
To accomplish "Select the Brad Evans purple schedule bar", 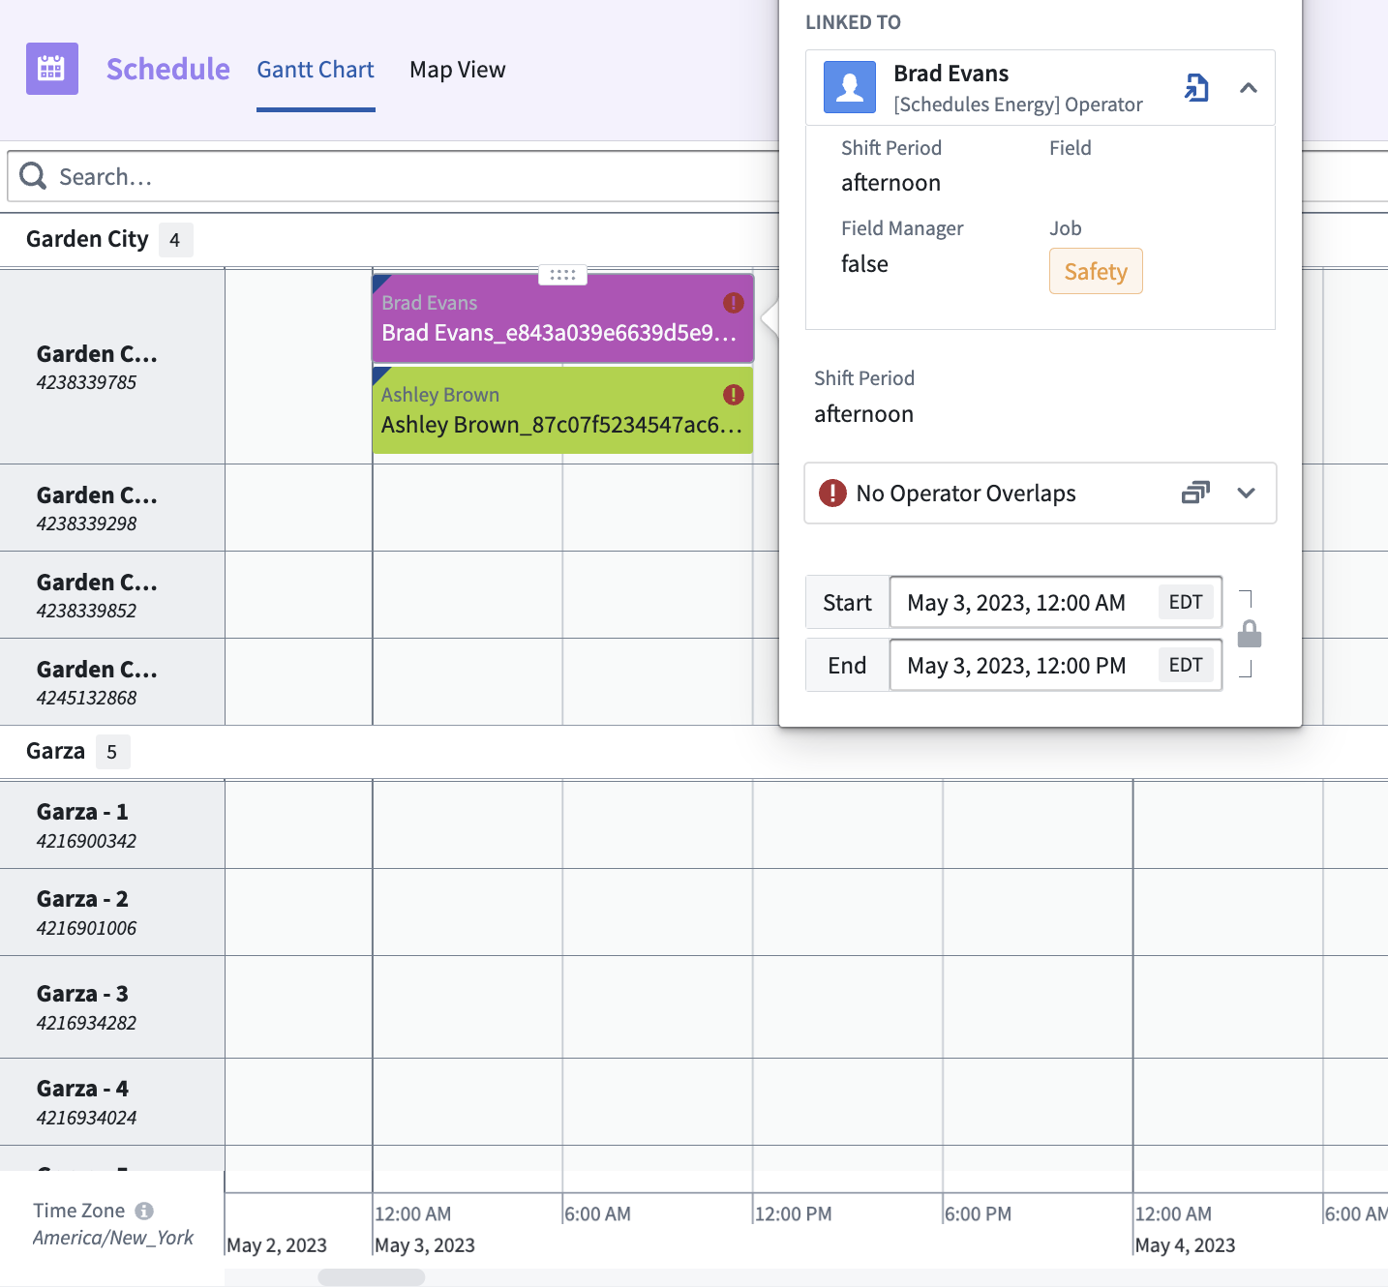I will coord(562,318).
